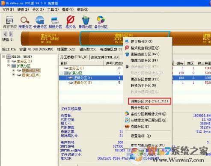Click the Delete Partition (删除分区) trash icon
Image resolution: width=211 pixels, height=166 pixels.
(x=86, y=20)
